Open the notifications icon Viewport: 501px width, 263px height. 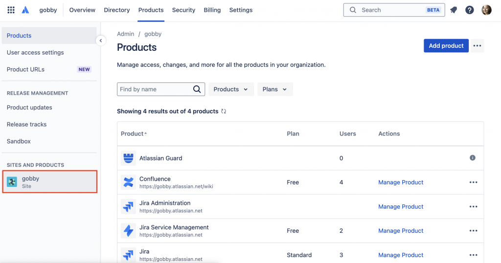point(454,10)
